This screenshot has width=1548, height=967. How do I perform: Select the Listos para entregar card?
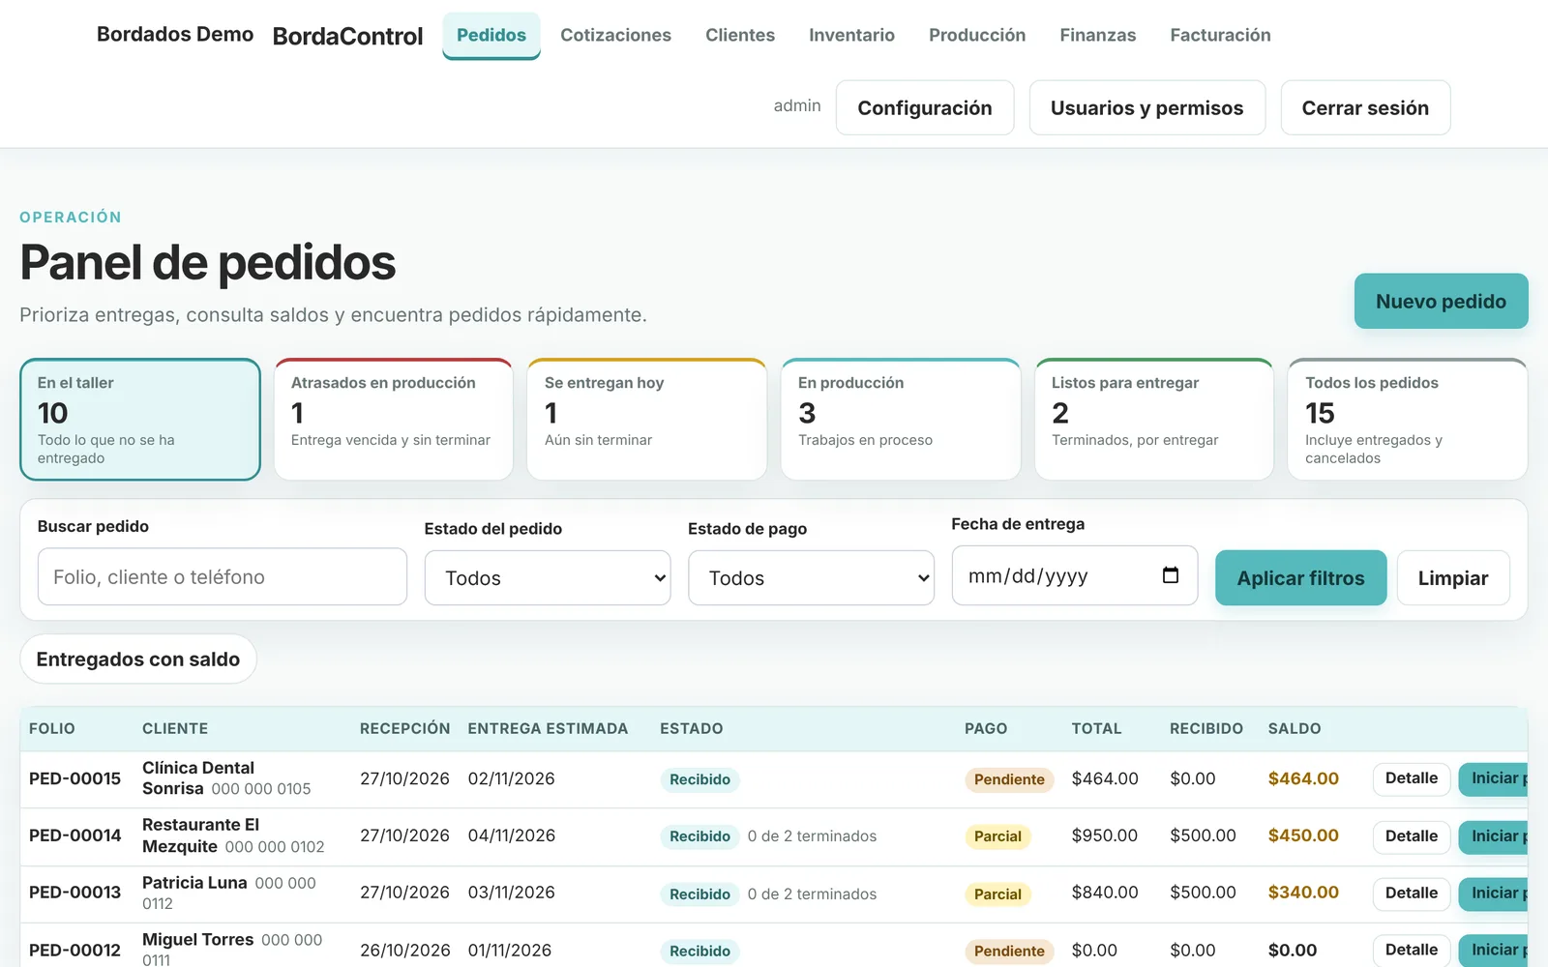click(x=1154, y=420)
